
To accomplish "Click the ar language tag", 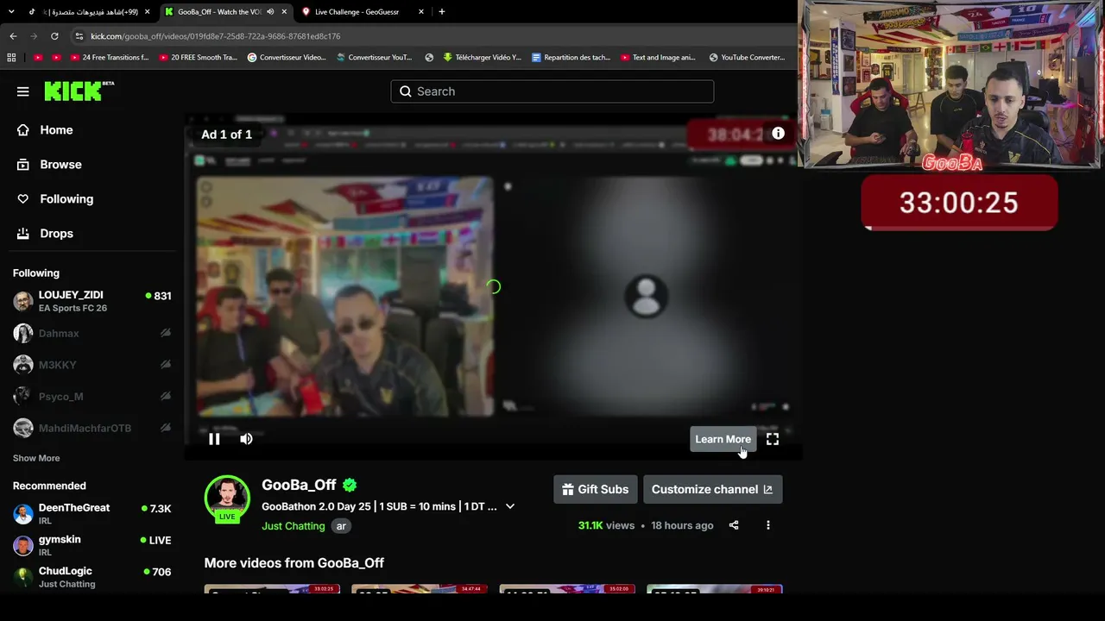I will (341, 526).
